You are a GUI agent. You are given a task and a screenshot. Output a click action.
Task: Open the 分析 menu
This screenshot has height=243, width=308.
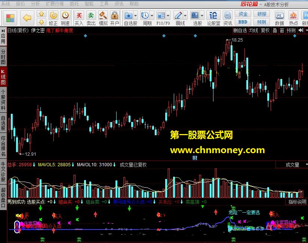tap(35, 4)
